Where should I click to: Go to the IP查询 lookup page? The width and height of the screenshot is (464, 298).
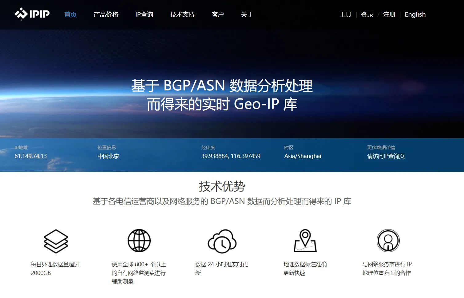click(x=144, y=14)
